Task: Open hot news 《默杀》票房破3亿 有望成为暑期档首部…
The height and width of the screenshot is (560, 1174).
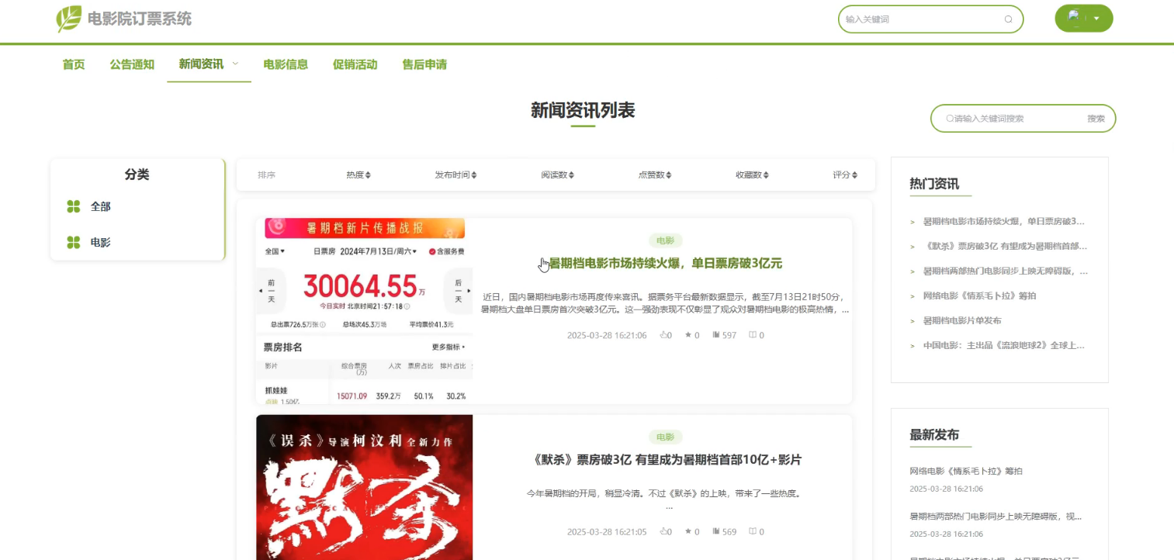Action: point(1005,246)
